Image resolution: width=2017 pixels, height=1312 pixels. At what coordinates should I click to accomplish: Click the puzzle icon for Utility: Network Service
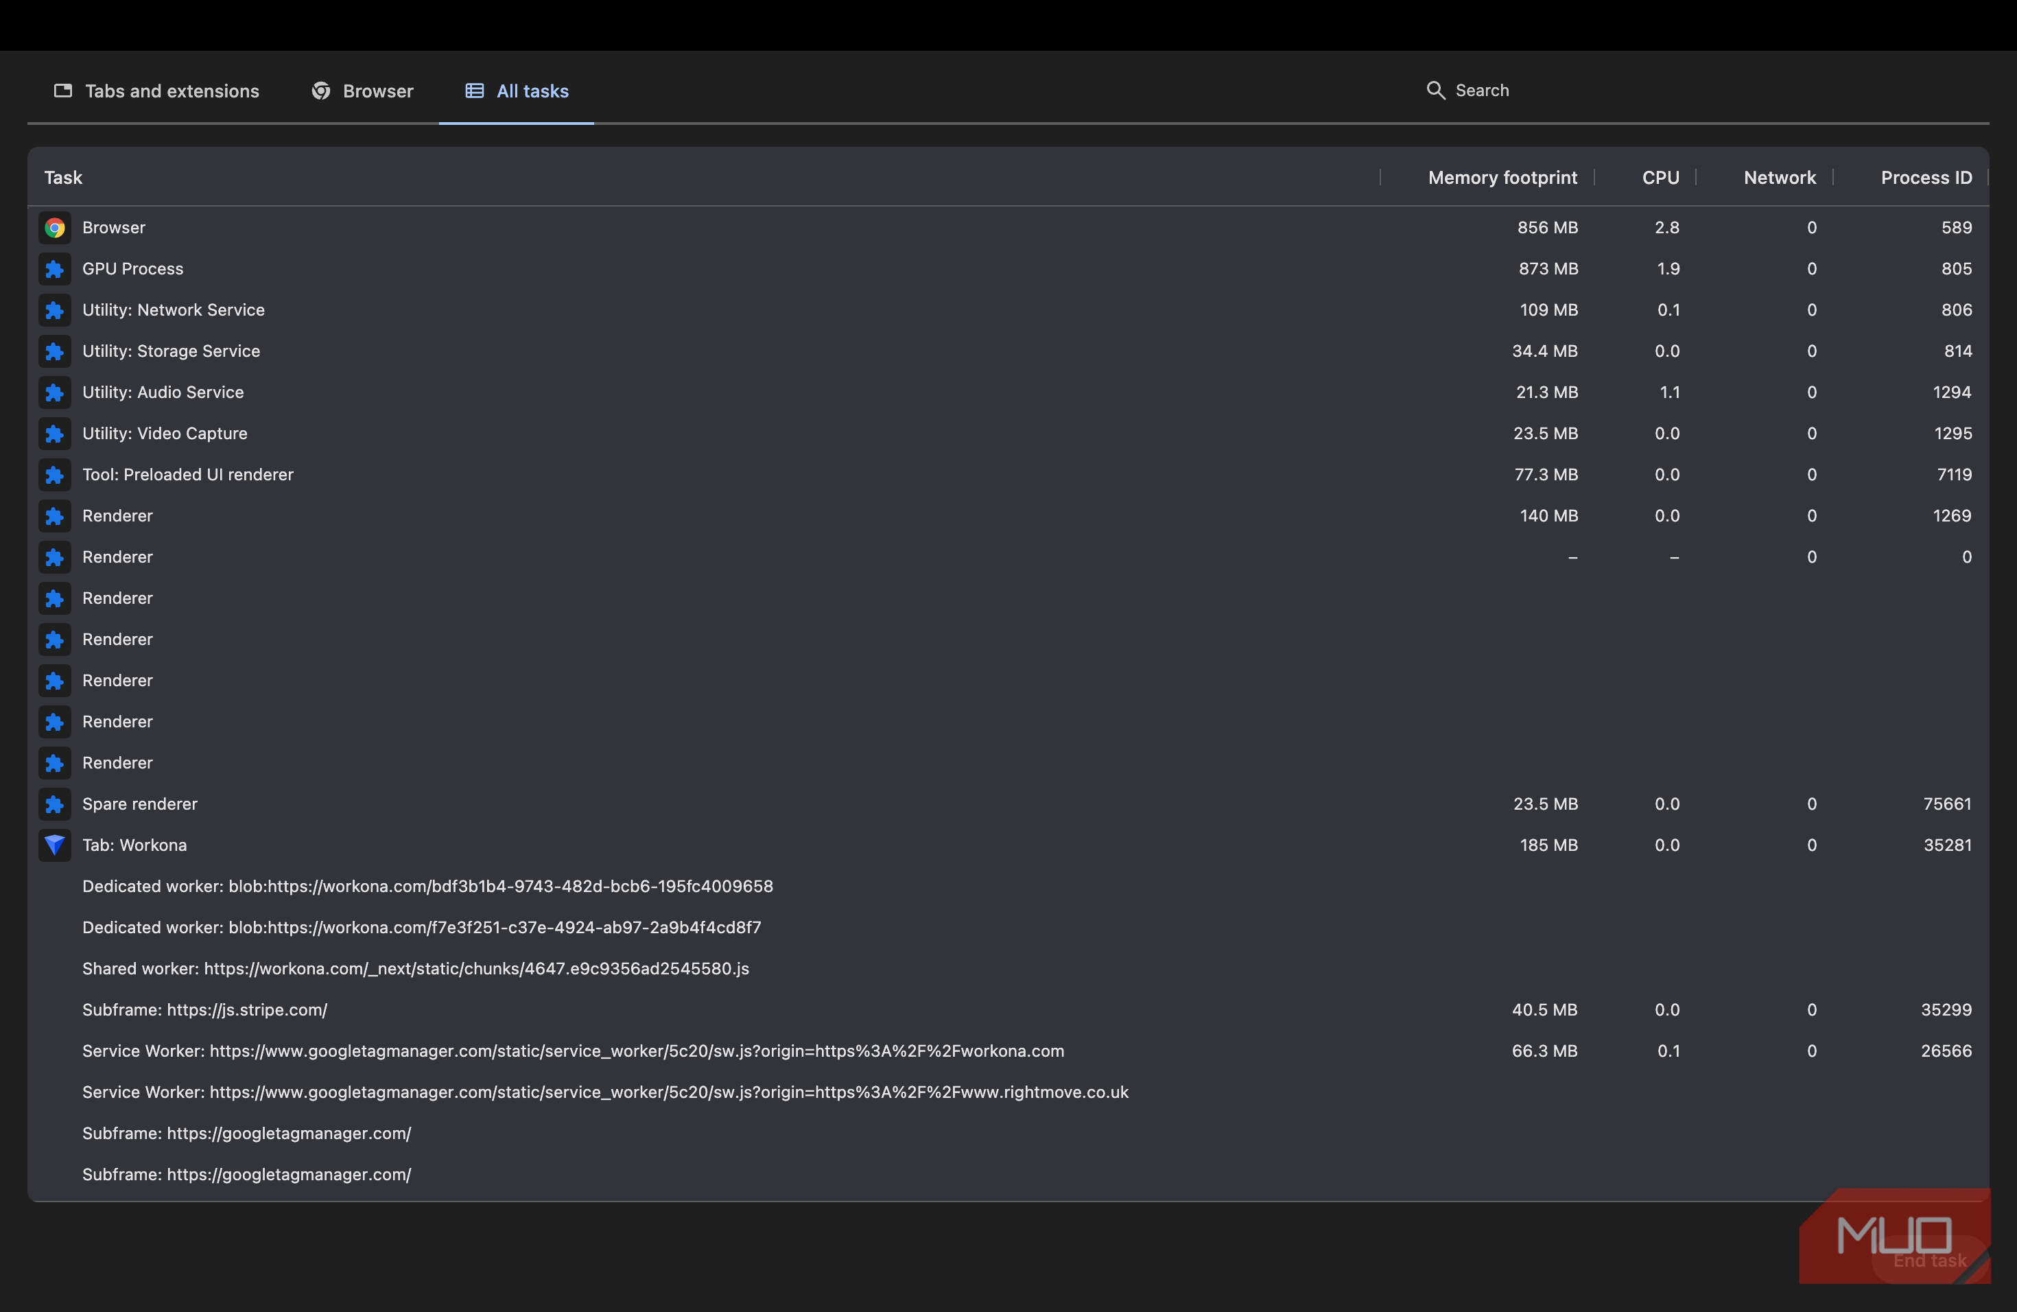pos(55,310)
